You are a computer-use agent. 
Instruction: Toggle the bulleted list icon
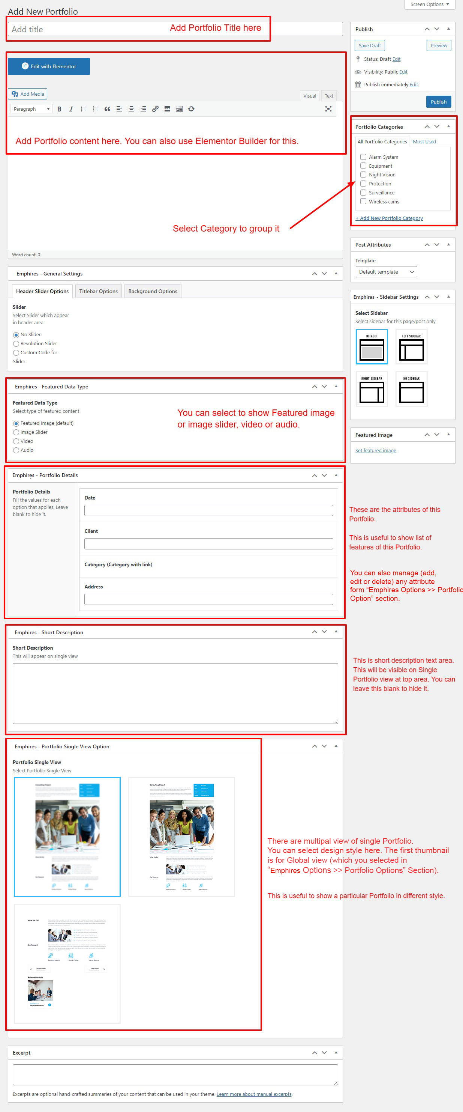click(83, 109)
